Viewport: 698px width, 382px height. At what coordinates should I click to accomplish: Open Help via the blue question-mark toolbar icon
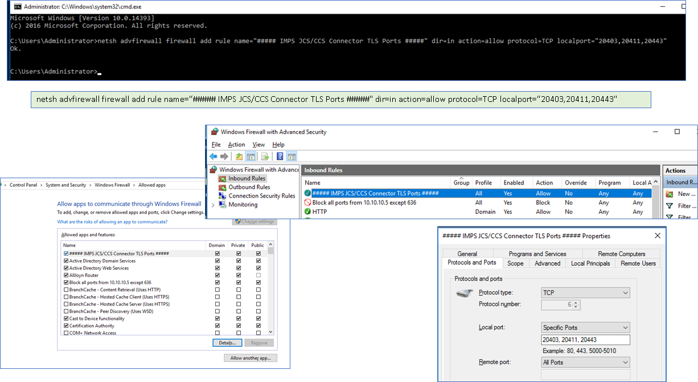coord(280,157)
